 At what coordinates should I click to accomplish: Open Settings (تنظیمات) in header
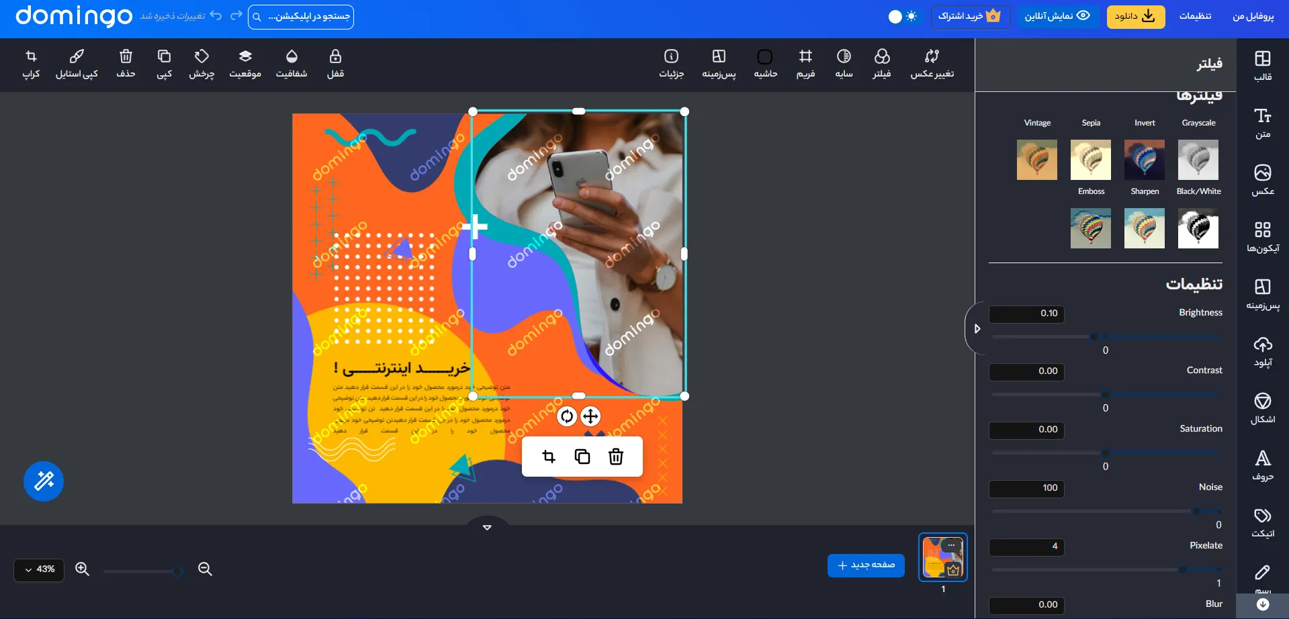pyautogui.click(x=1195, y=16)
